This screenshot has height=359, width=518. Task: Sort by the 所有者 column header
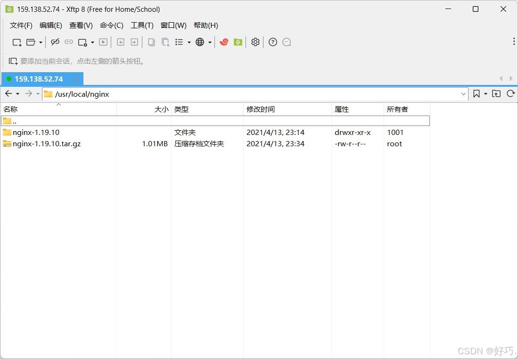point(407,109)
